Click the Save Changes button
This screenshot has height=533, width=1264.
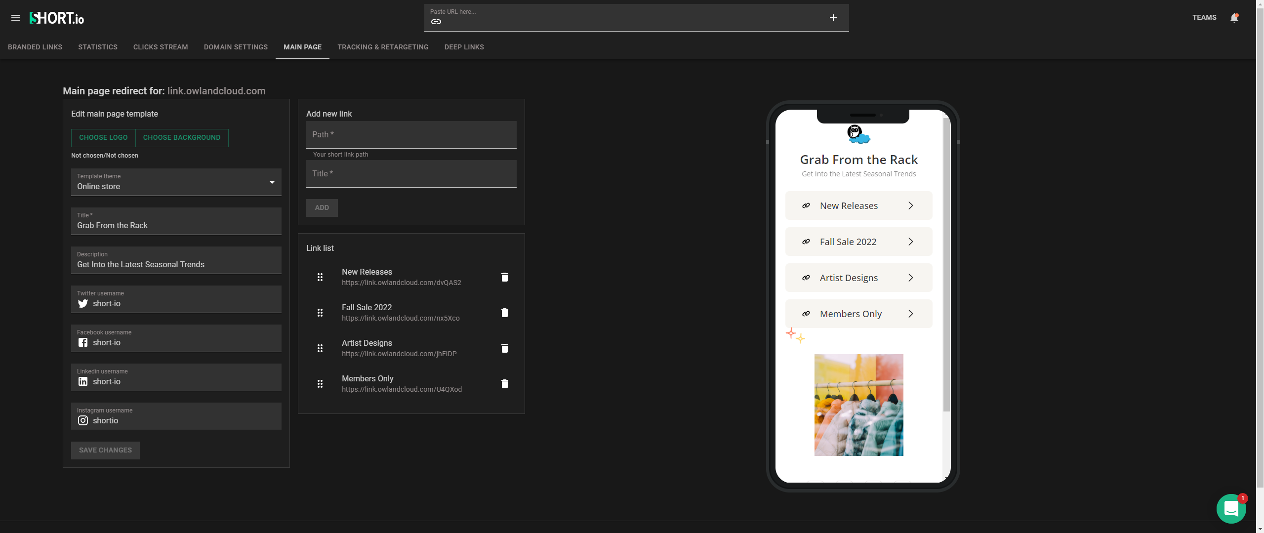pyautogui.click(x=105, y=451)
